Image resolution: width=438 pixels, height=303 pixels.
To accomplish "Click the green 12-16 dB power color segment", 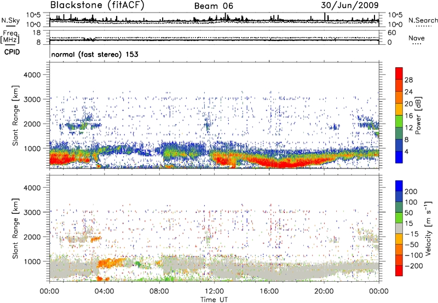I will [x=399, y=121].
